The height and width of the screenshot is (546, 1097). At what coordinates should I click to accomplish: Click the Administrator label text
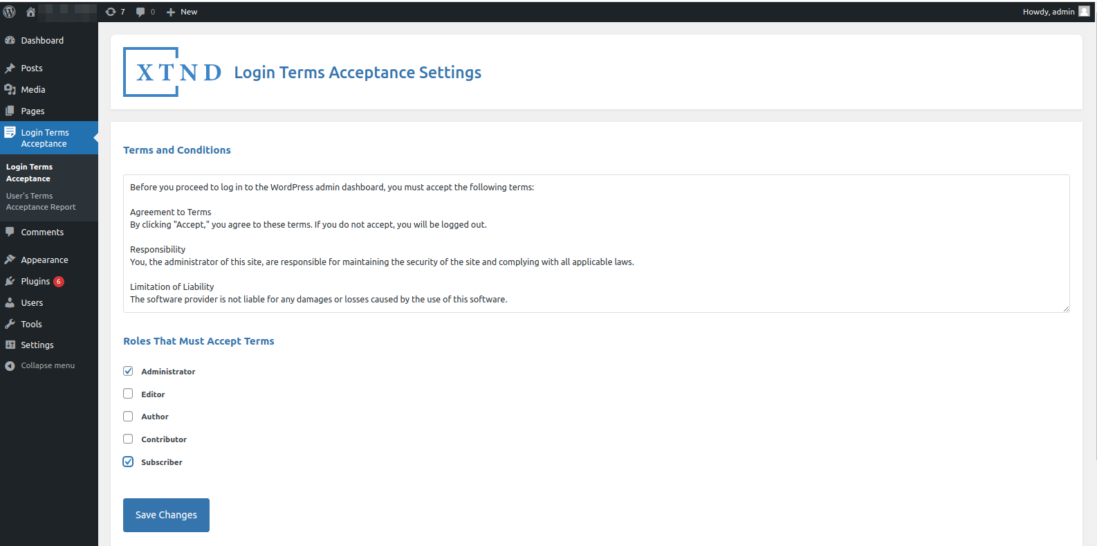coord(168,372)
